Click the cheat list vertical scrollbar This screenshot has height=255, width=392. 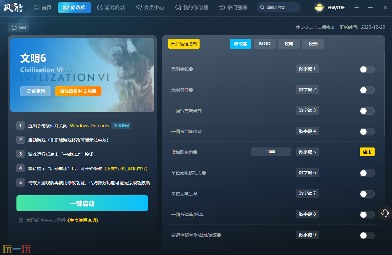[385, 95]
